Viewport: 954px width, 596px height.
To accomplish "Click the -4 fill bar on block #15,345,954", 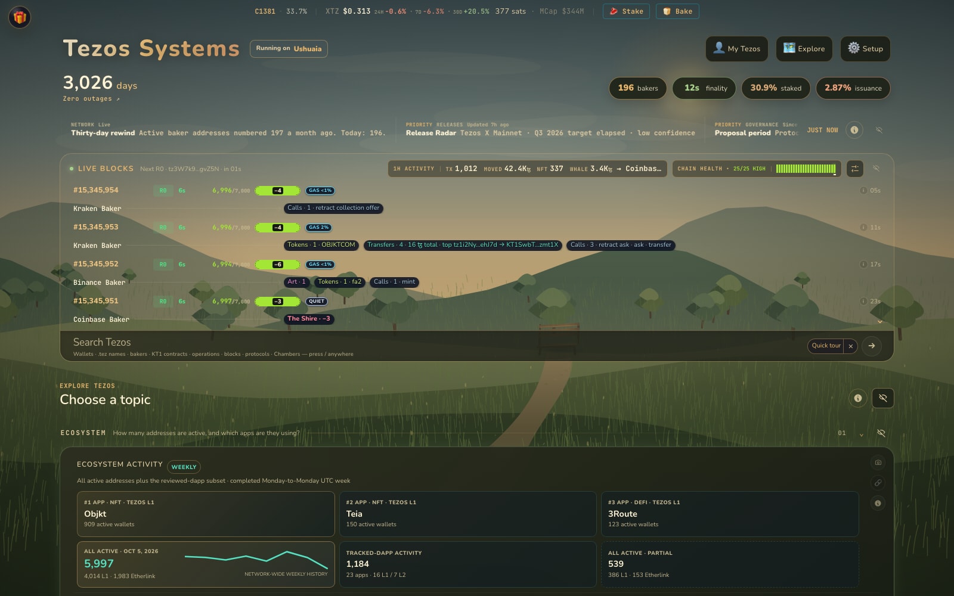I will [277, 191].
